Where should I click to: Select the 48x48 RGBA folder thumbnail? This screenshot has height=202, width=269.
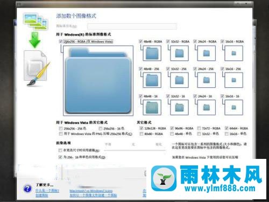click(152, 53)
